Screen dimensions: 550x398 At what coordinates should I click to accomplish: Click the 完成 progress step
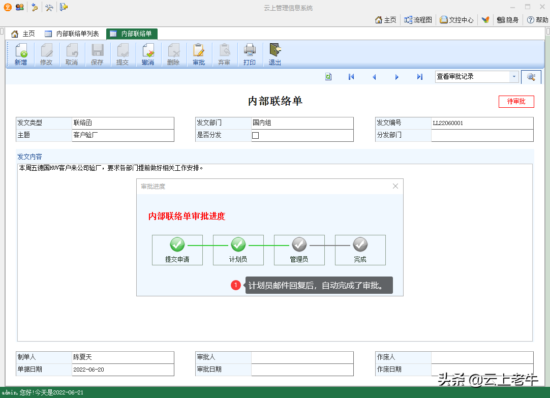click(360, 250)
